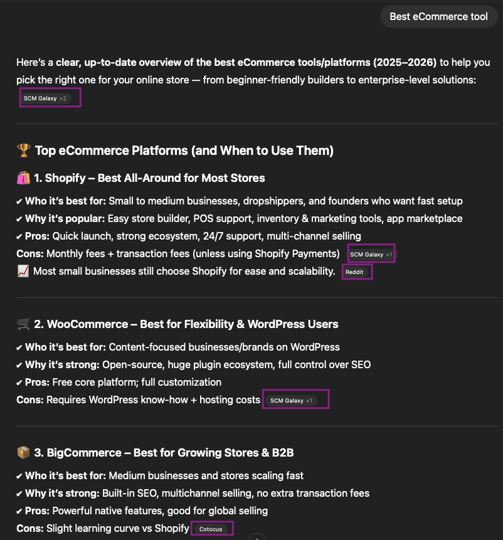Click the 'Top eCommerce Platforms' section heading
This screenshot has height=540, width=503.
point(184,151)
